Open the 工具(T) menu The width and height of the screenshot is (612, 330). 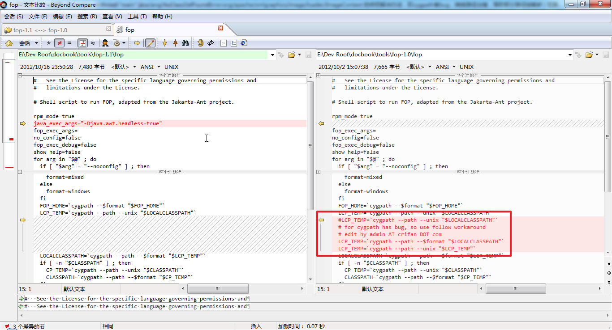137,17
